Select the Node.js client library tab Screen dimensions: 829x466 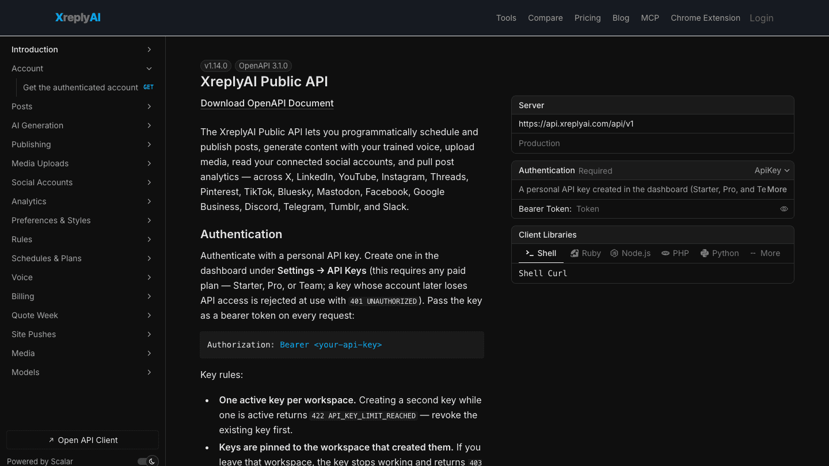point(630,253)
